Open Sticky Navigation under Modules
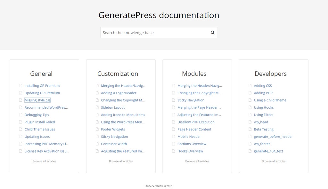Screen dimensions: 328x189 point(191,100)
